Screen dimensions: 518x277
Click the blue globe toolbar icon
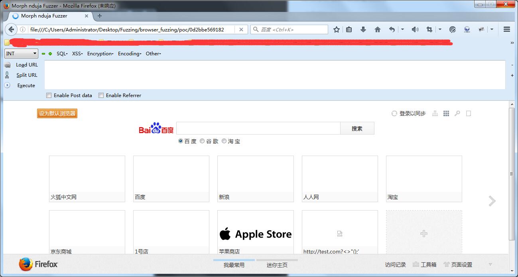pos(467,29)
